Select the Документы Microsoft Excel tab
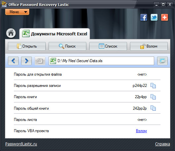Viewport: 175px width, 151px height. [55, 34]
